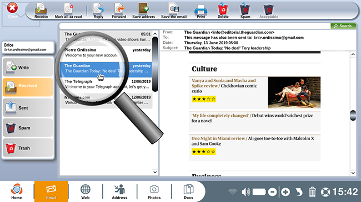361x202 pixels.
Task: Print the current email
Action: click(x=200, y=11)
